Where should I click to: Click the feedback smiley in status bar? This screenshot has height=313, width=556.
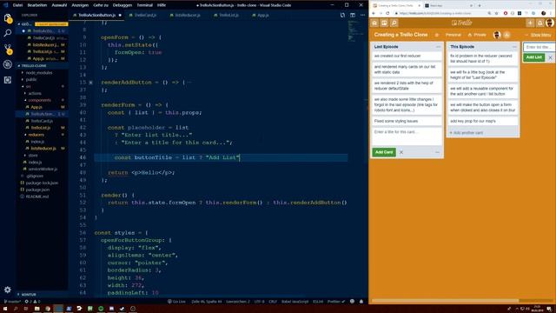(x=352, y=302)
